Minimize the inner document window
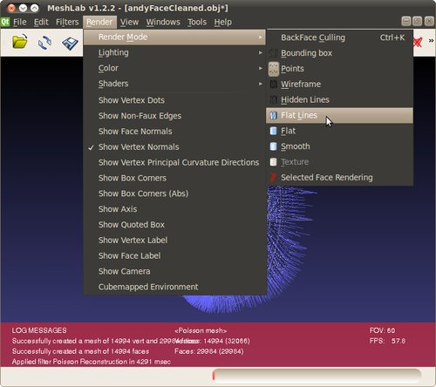 point(406,21)
